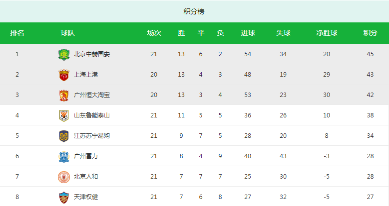Select the Beijing Renhe round emblem
389x206 pixels.
(64, 177)
